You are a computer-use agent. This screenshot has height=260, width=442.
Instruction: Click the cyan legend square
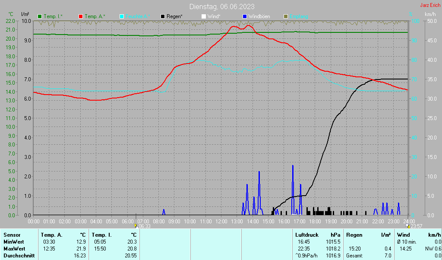(x=122, y=16)
